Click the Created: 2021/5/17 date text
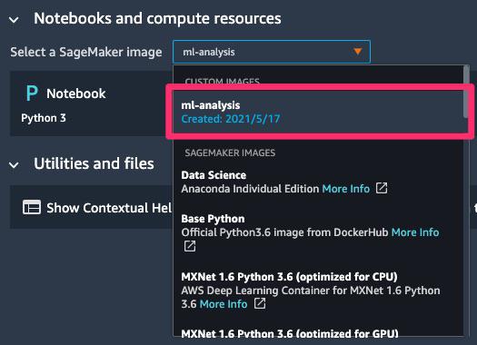477x345 pixels. pyautogui.click(x=231, y=119)
